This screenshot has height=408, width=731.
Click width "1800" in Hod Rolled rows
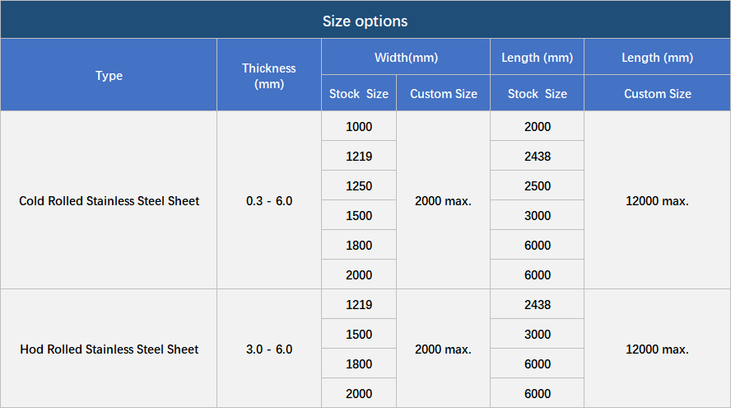[359, 364]
